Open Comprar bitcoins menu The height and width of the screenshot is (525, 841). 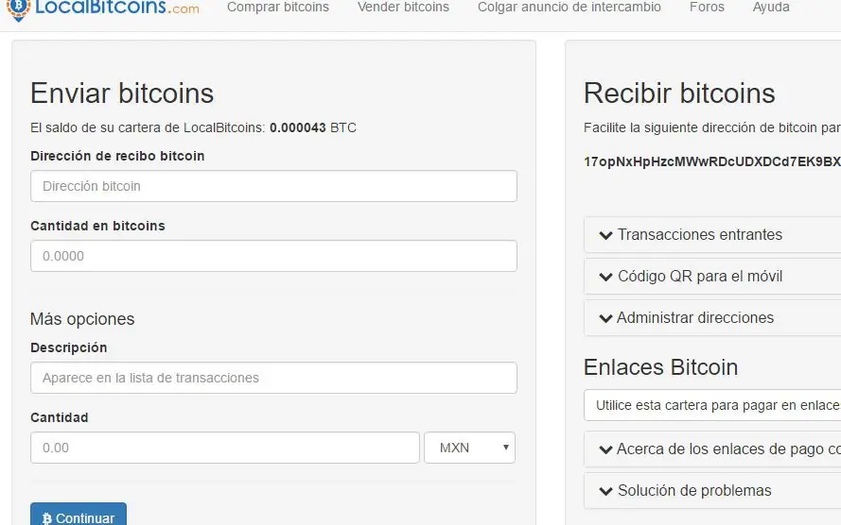[x=278, y=7]
